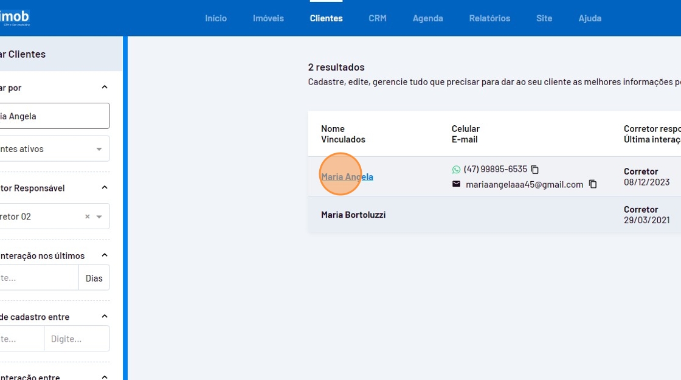
Task: Copy the email address with copy icon
Action: tap(593, 184)
